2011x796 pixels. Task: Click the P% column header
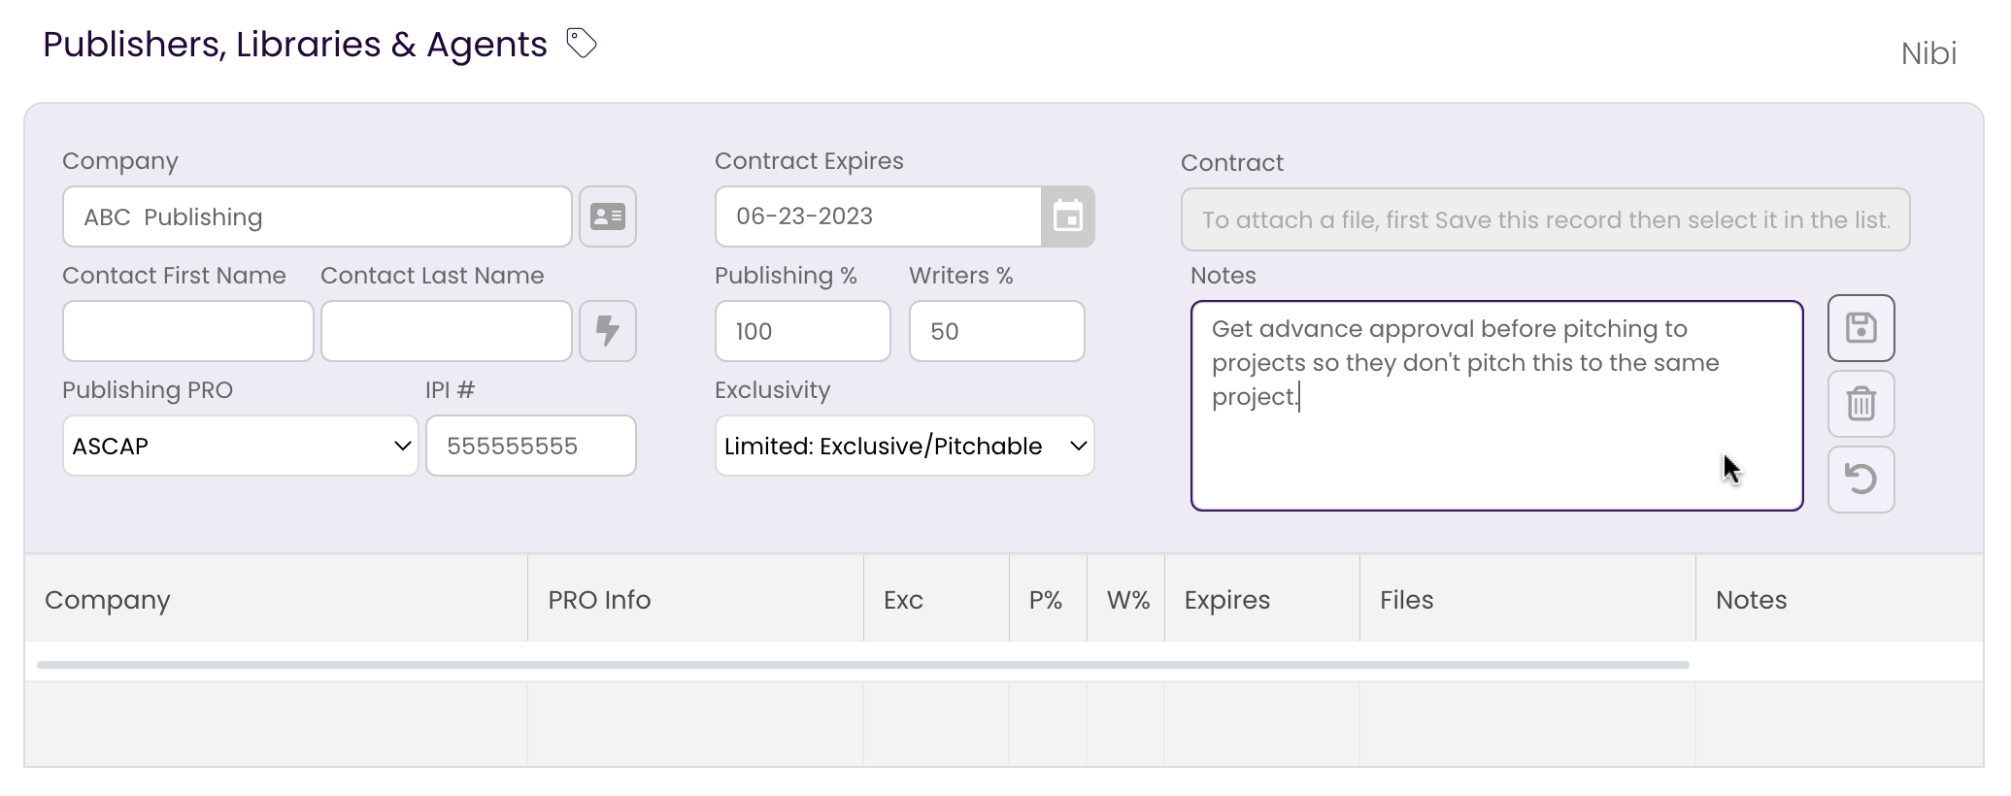1048,599
